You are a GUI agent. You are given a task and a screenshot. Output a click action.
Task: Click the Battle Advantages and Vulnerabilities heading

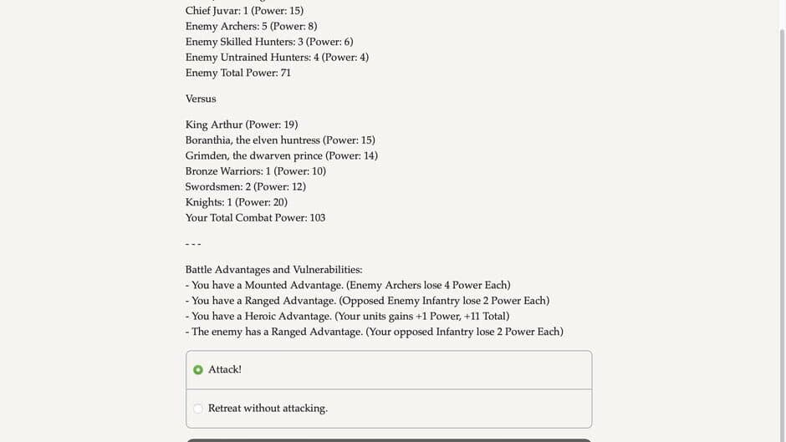coord(273,270)
